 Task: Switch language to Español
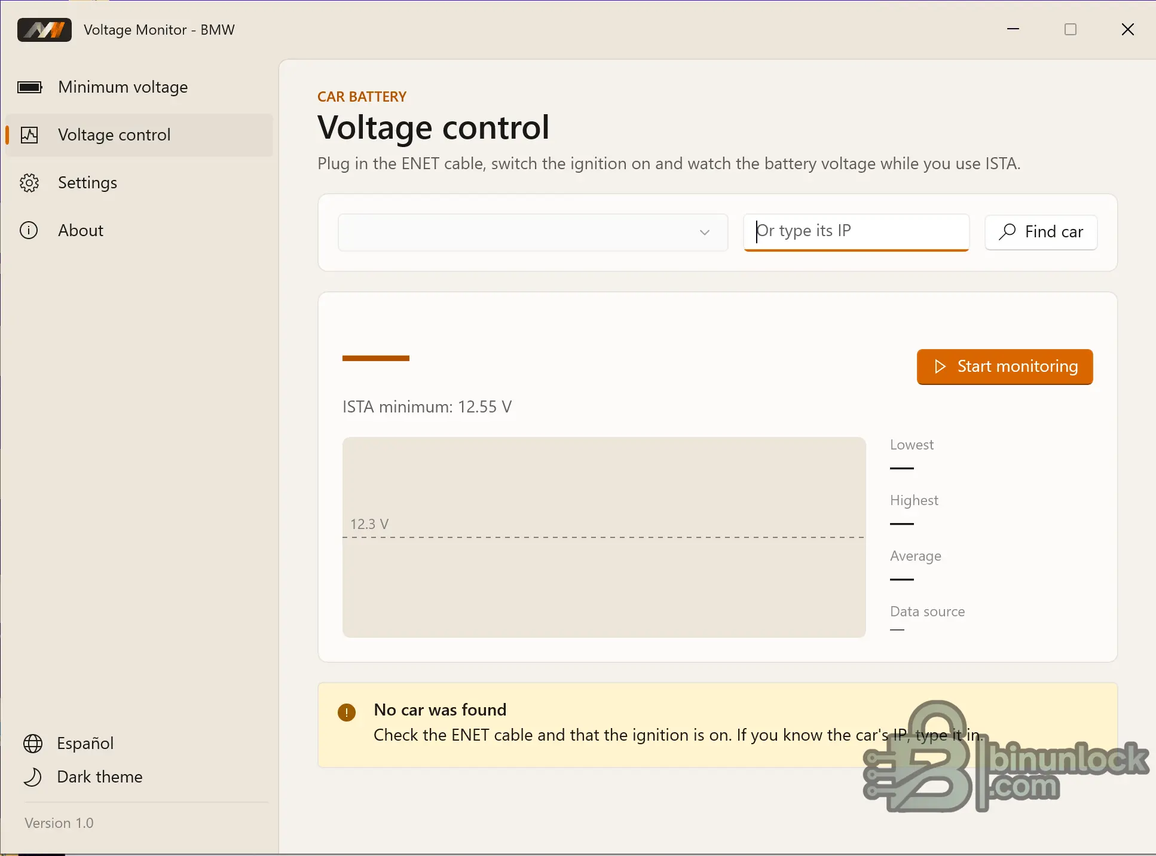[x=85, y=744]
